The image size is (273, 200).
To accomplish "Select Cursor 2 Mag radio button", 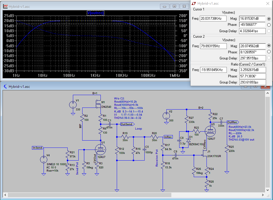I will point(269,46).
